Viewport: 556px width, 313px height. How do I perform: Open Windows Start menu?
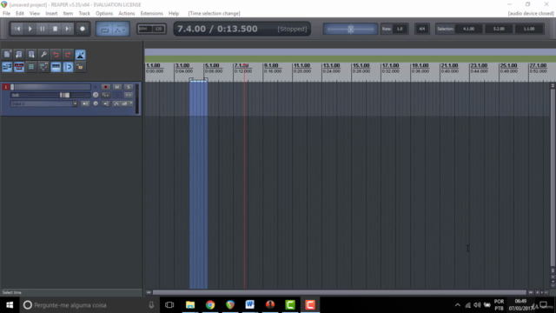point(10,305)
